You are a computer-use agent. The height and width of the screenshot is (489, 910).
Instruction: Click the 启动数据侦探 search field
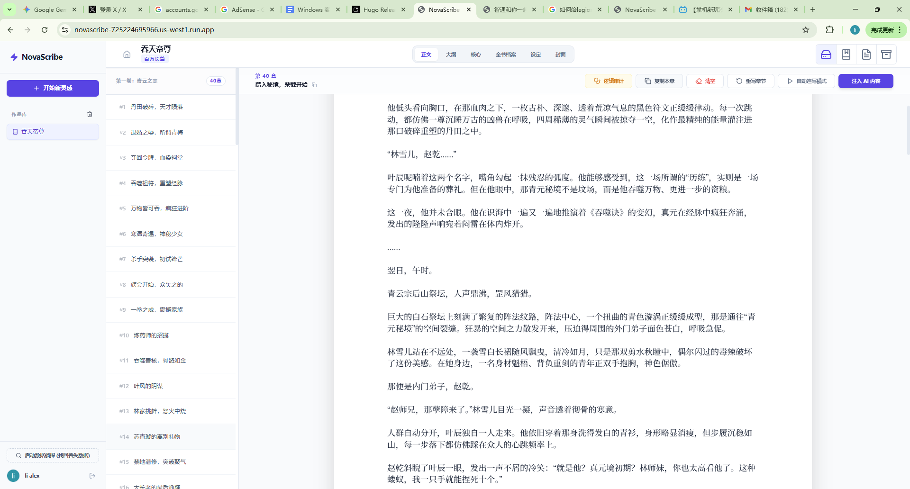pyautogui.click(x=53, y=455)
